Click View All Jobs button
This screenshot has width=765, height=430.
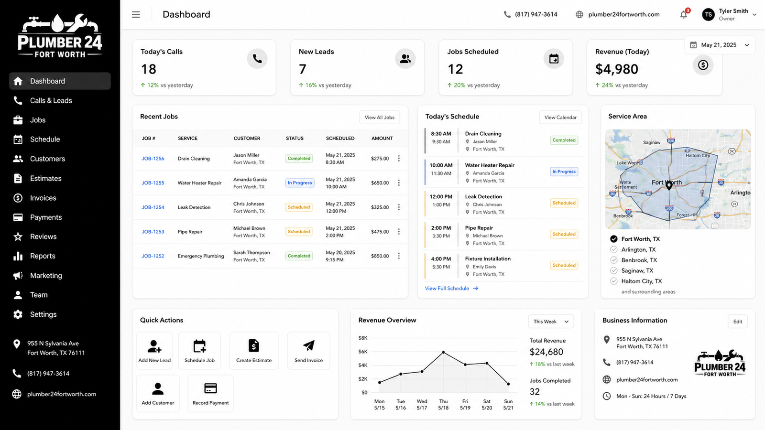380,118
